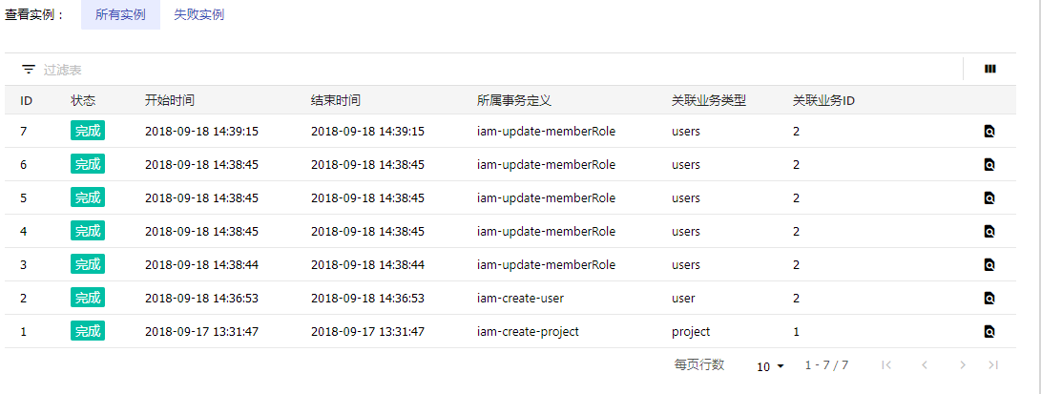Screen dimensions: 1041x394
Task: Focus the 过滤表 filter input field
Action: (498, 70)
